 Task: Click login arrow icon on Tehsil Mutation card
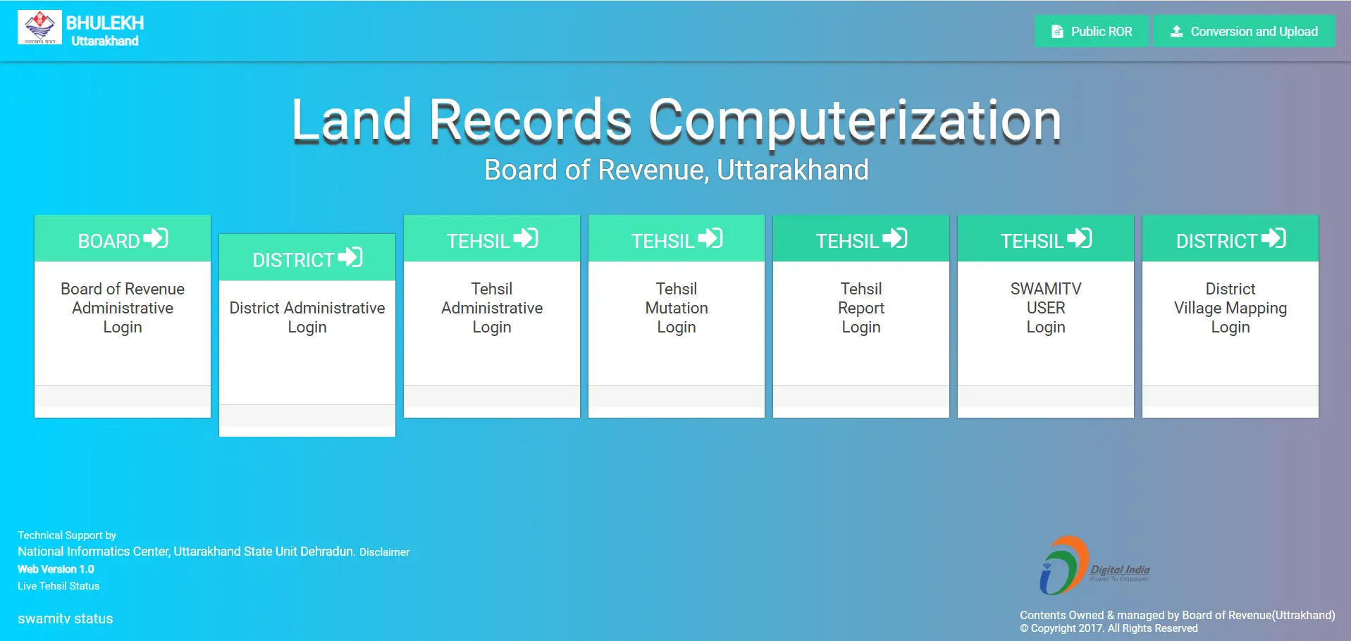click(x=710, y=239)
